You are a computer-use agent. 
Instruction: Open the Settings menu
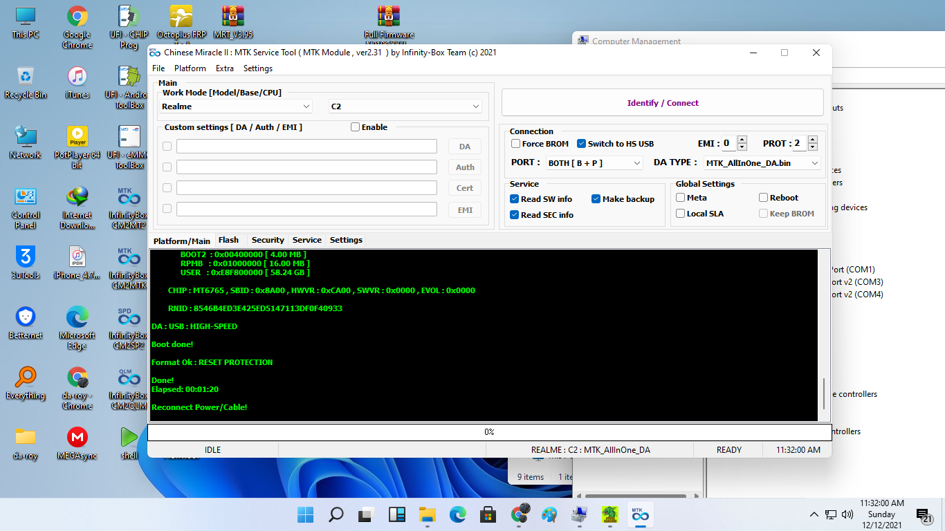point(258,68)
